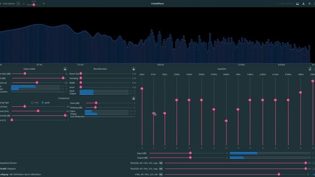Click the Equalizer section heading

point(222,69)
